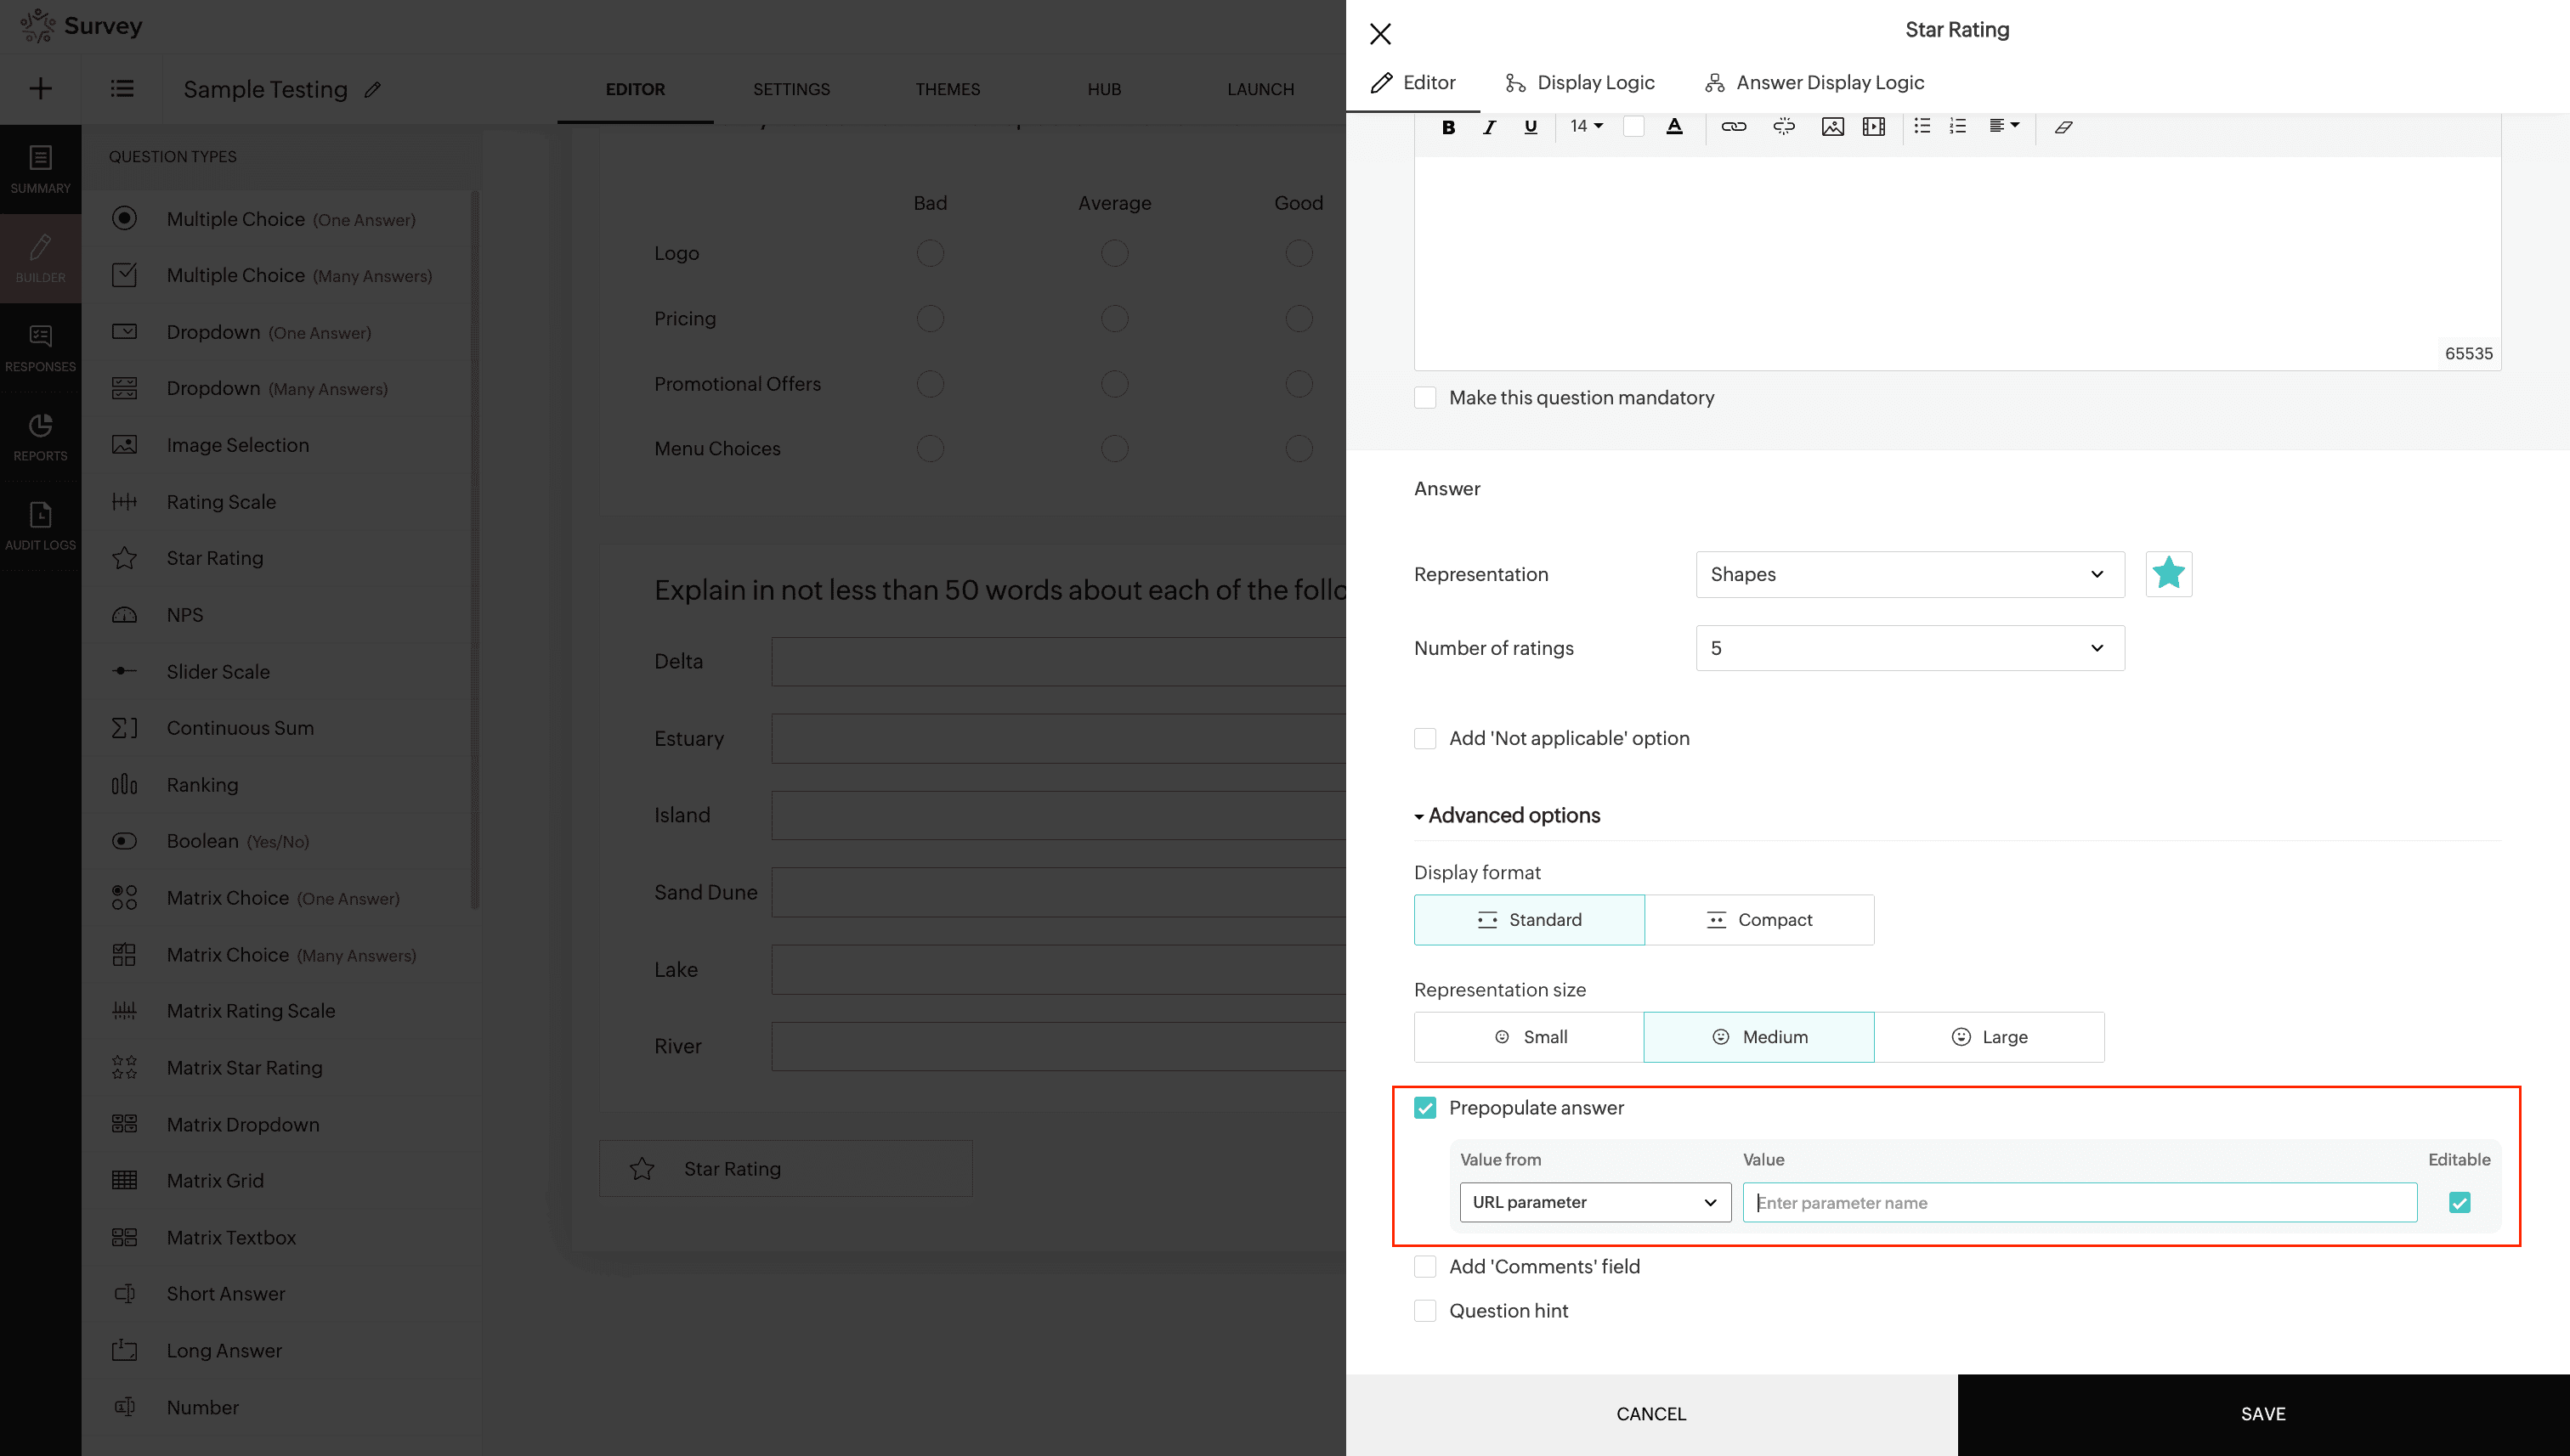Uncheck the Prepopulate answer checkbox
This screenshot has height=1456, width=2570.
click(1424, 1108)
